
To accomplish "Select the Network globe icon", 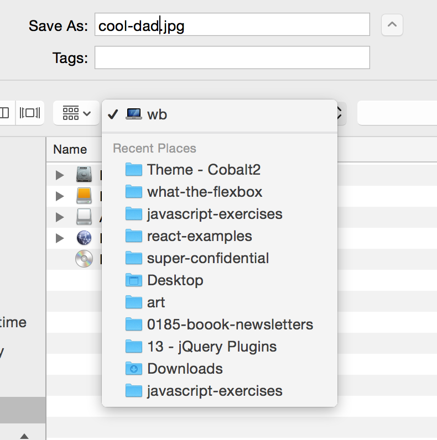I will 84,238.
